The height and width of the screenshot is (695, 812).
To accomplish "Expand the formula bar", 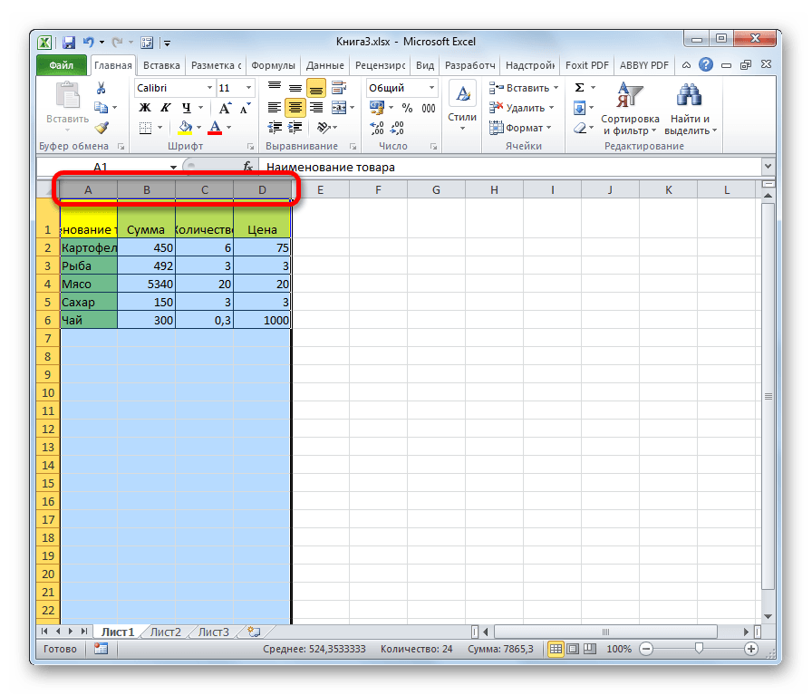I will click(x=768, y=166).
